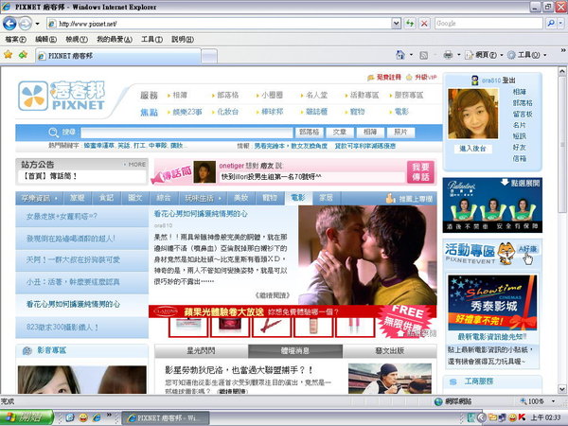Click the kissing movie still image
568x426 pixels.
click(x=367, y=255)
